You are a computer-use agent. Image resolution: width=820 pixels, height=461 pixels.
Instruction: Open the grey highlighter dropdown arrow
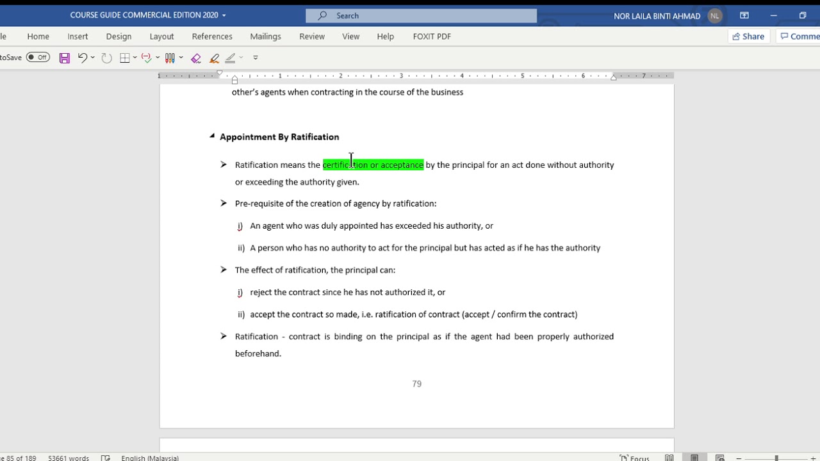click(x=241, y=58)
